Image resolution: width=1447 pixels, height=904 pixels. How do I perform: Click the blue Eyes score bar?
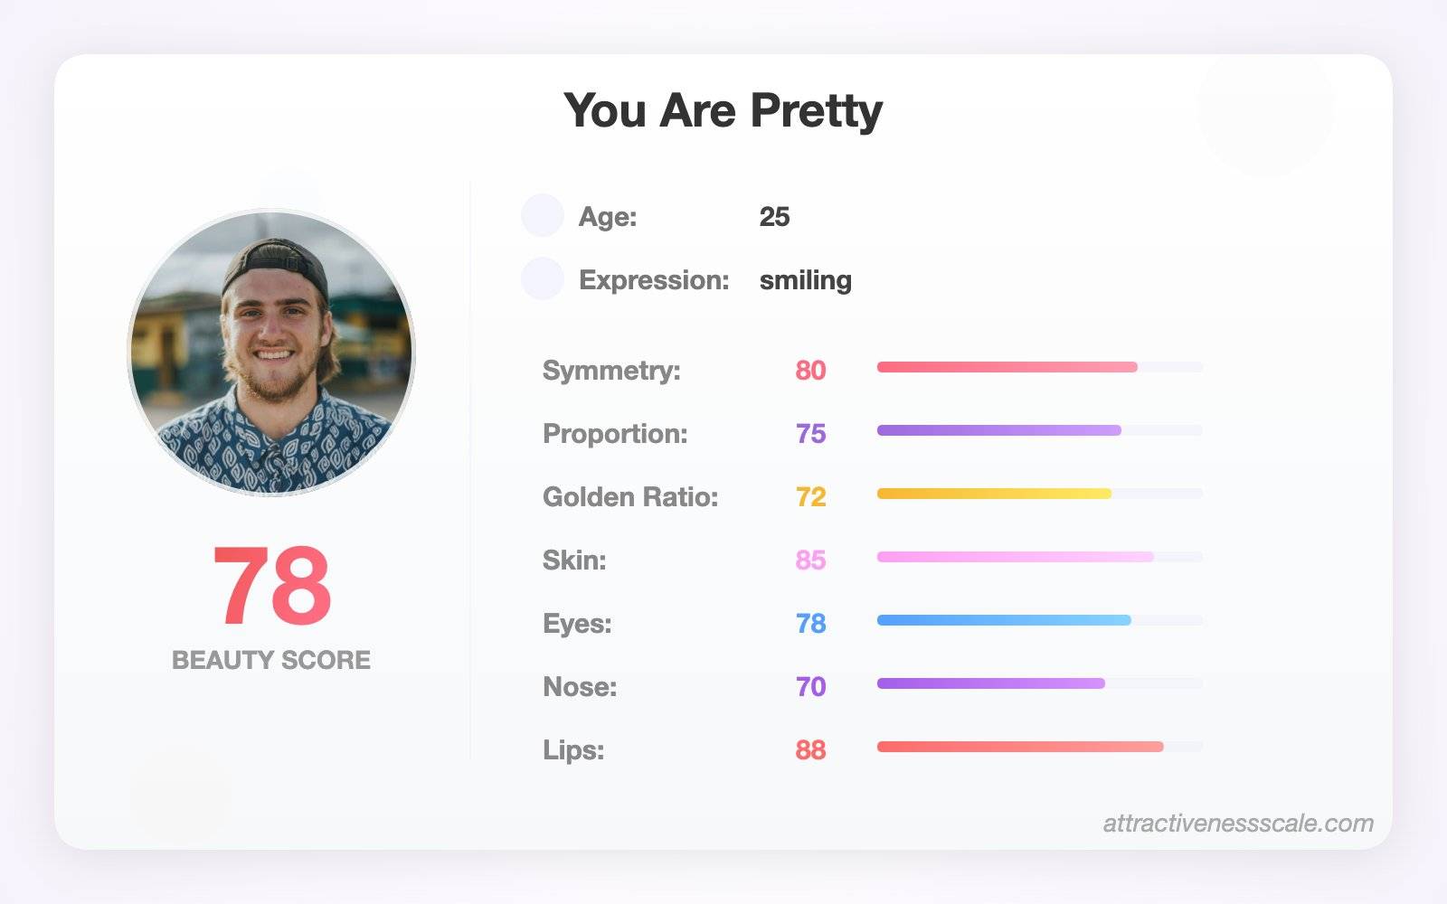pyautogui.click(x=1040, y=620)
